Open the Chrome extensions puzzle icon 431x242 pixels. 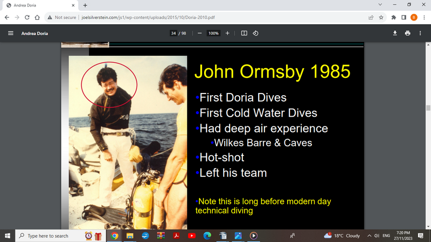coord(394,17)
